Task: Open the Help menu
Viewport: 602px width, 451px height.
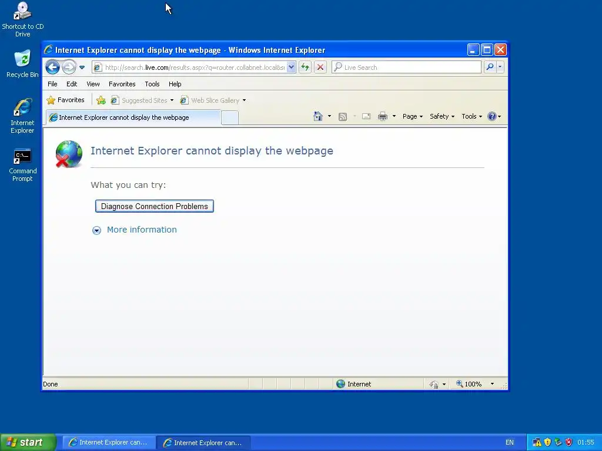Action: coord(175,84)
